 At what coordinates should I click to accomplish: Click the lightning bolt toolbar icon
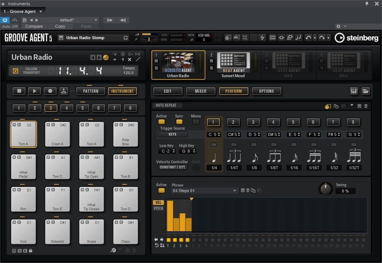(262, 37)
